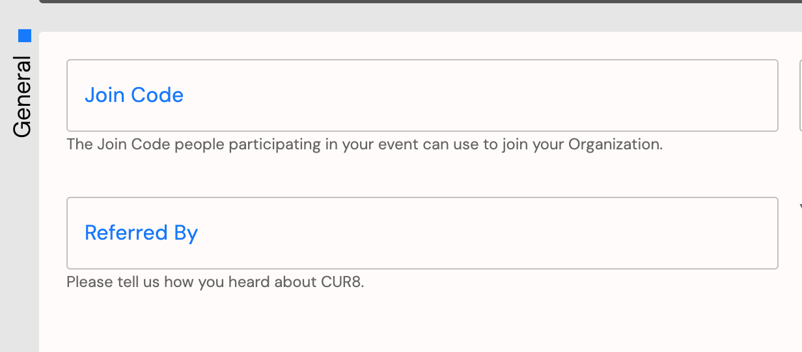This screenshot has height=352, width=802.
Task: Click the word 'Organization' in helper text
Action: coord(615,144)
